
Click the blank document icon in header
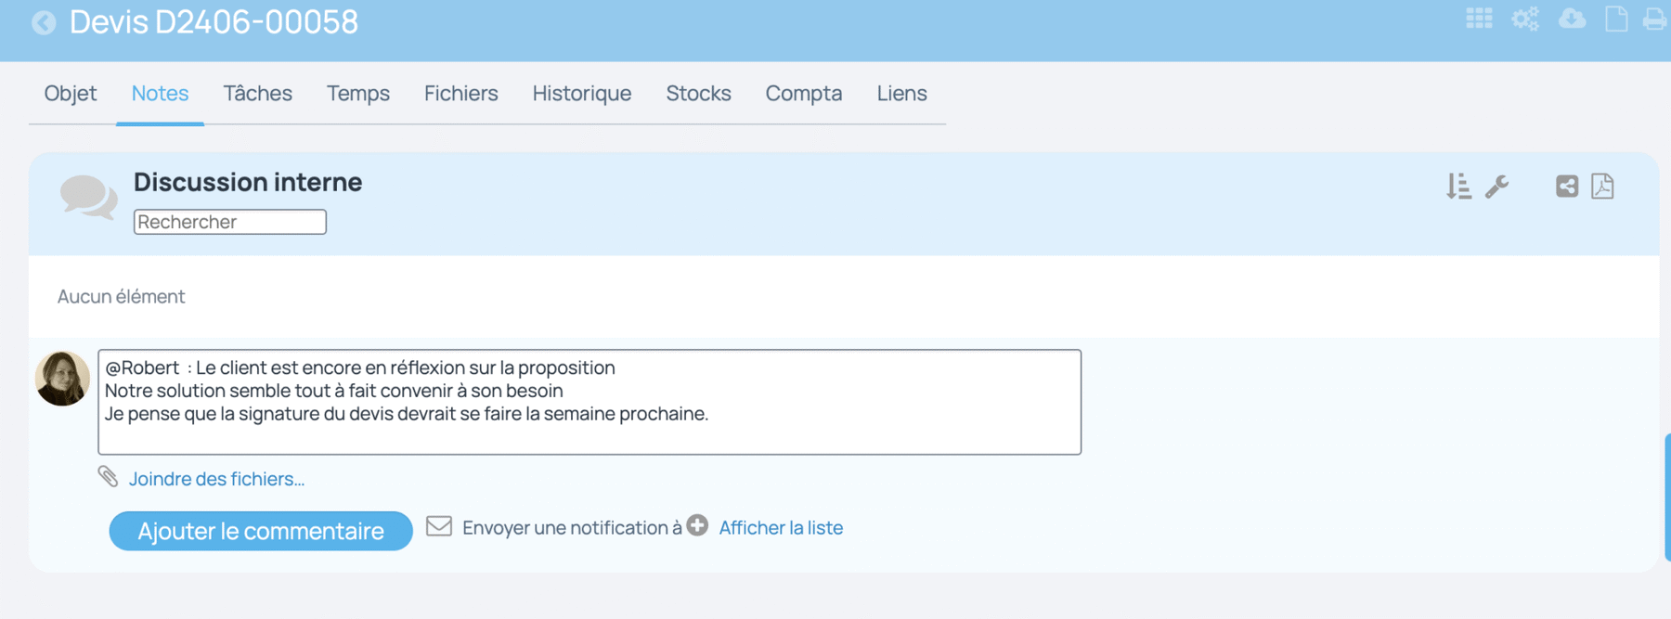click(x=1616, y=19)
